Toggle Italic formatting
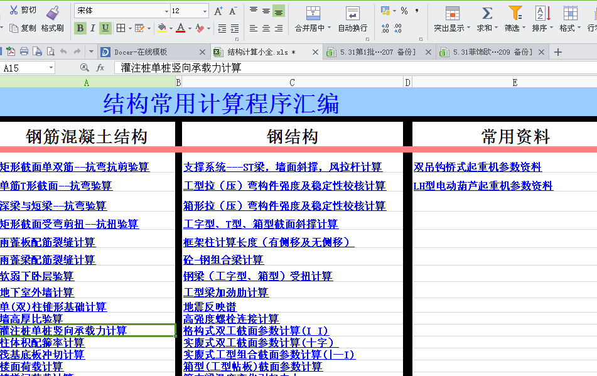 [92, 28]
